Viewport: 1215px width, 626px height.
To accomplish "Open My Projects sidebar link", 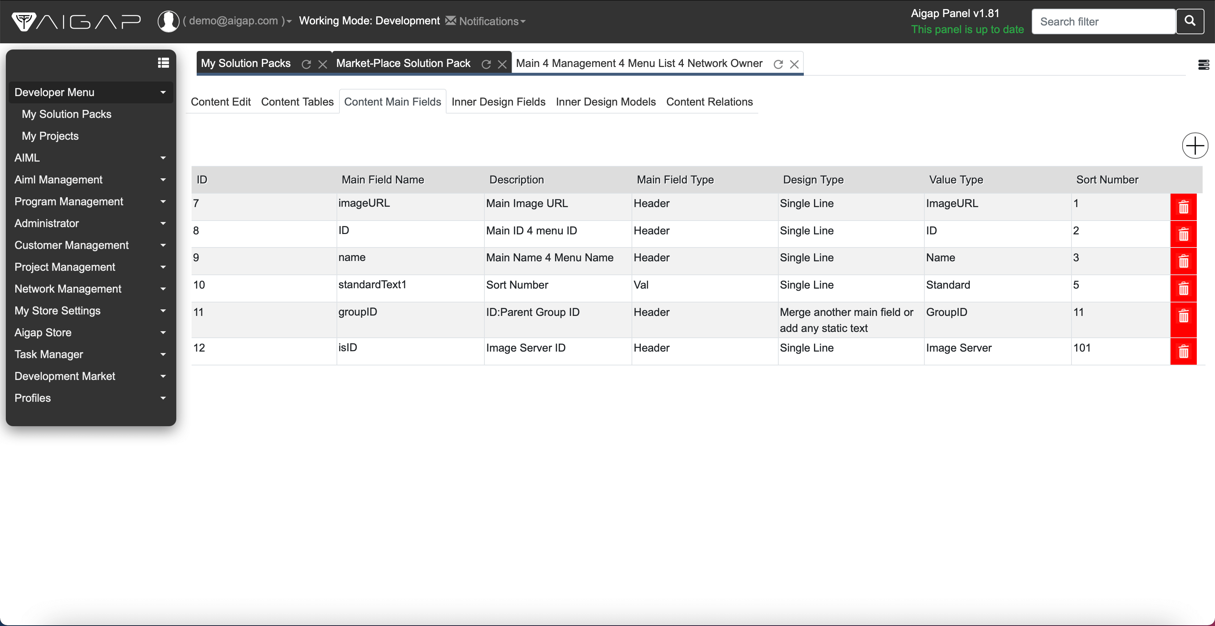I will pyautogui.click(x=50, y=136).
